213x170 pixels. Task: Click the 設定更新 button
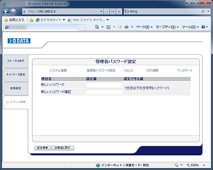click(x=43, y=148)
